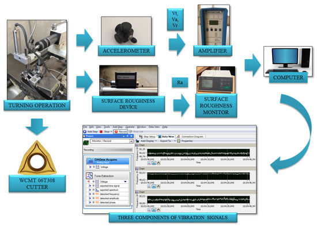Click the DAQmx Acquire step icon
This screenshot has height=227, width=317.
click(x=90, y=161)
